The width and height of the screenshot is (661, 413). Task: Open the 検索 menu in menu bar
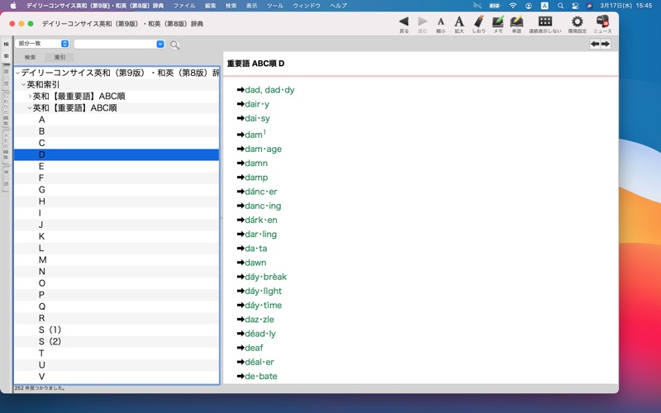231,6
